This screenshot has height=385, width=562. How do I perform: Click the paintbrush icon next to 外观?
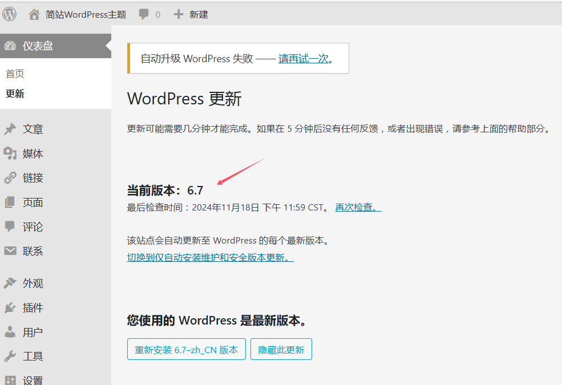point(10,283)
